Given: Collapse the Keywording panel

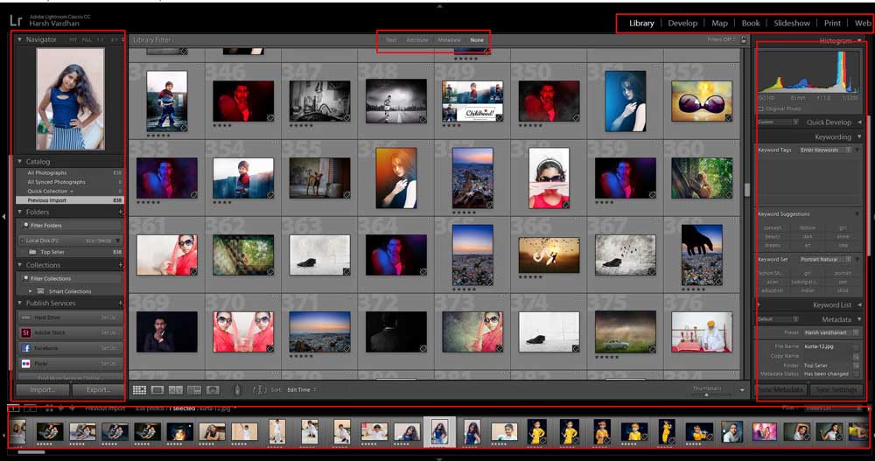Looking at the screenshot, I should pos(859,136).
